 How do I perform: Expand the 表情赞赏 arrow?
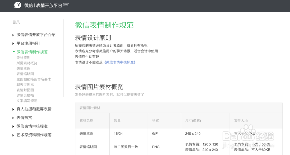pos(13,118)
